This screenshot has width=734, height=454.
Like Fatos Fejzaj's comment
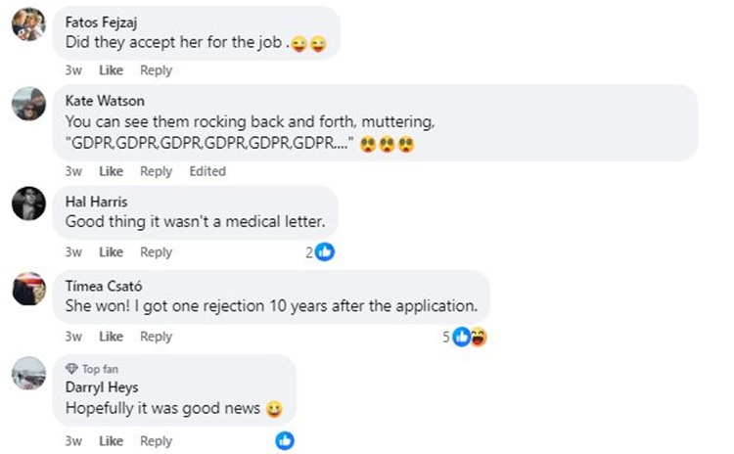[x=112, y=70]
